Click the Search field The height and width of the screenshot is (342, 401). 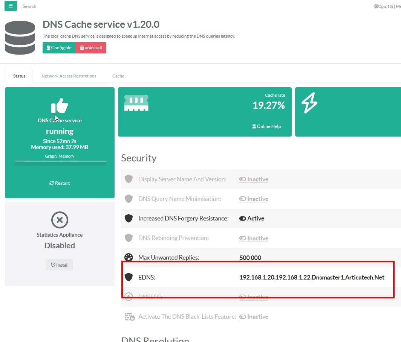point(29,6)
